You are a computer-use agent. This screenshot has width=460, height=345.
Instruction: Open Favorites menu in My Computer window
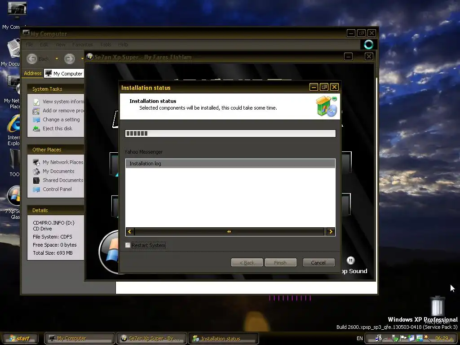(x=83, y=44)
